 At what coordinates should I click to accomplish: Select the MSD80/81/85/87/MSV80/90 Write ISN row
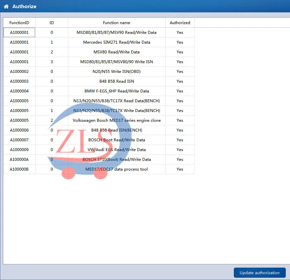click(x=116, y=62)
